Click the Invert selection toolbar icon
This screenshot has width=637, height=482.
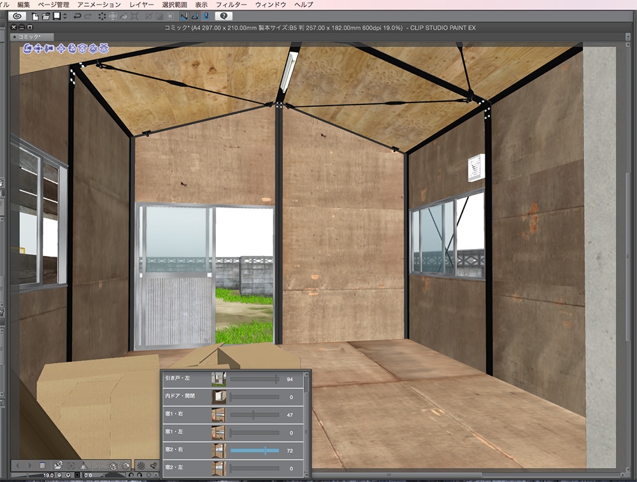159,16
